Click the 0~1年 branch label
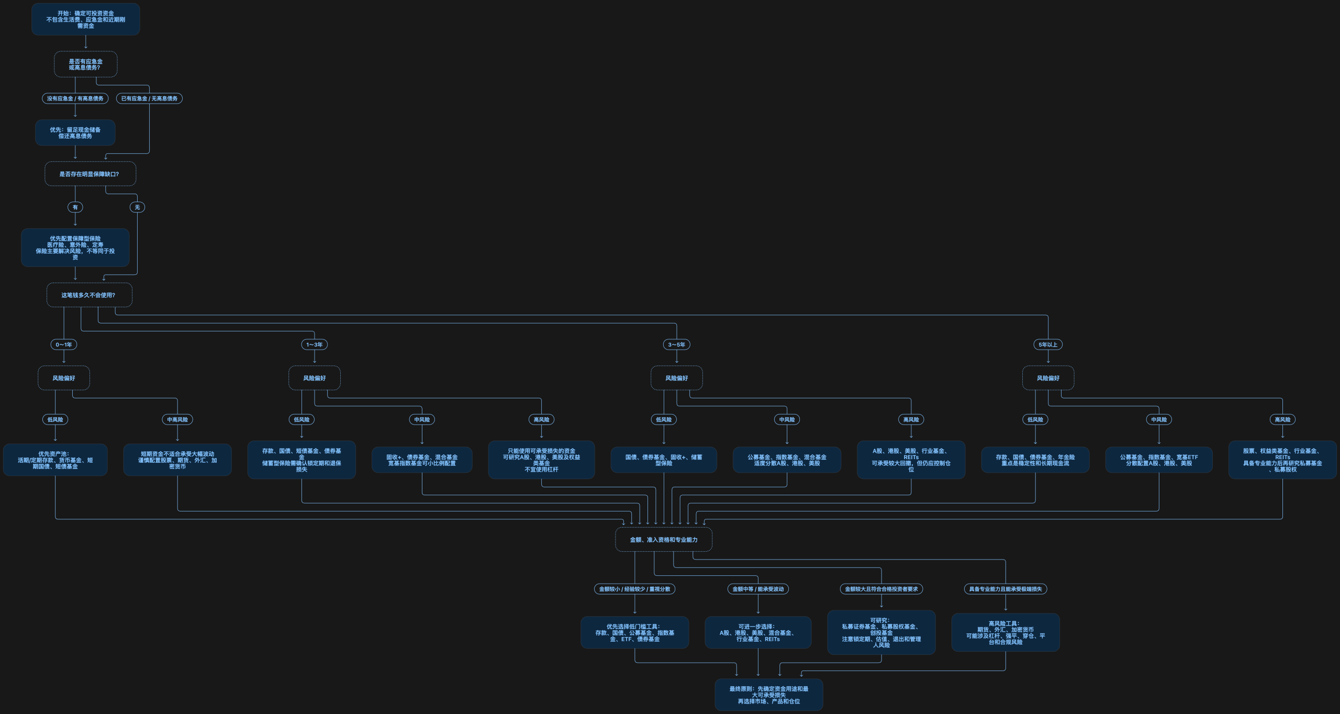This screenshot has height=714, width=1340. [64, 344]
